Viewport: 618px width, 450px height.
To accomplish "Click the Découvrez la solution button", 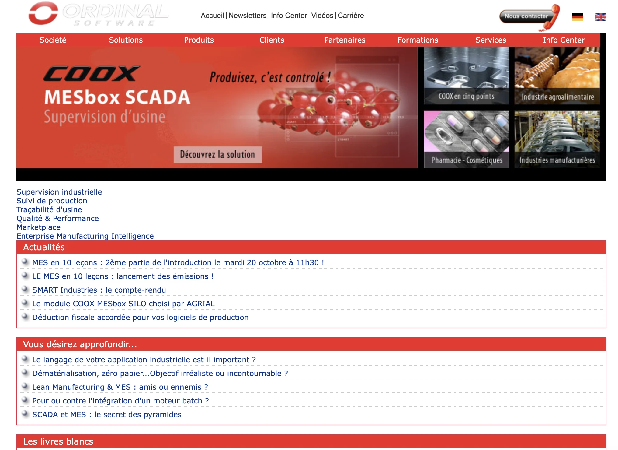I will click(x=218, y=154).
